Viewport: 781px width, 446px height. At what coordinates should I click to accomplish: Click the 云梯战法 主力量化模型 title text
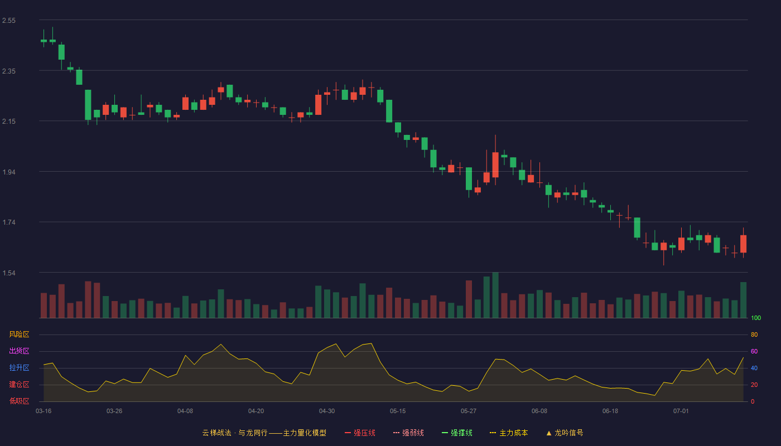tap(264, 433)
